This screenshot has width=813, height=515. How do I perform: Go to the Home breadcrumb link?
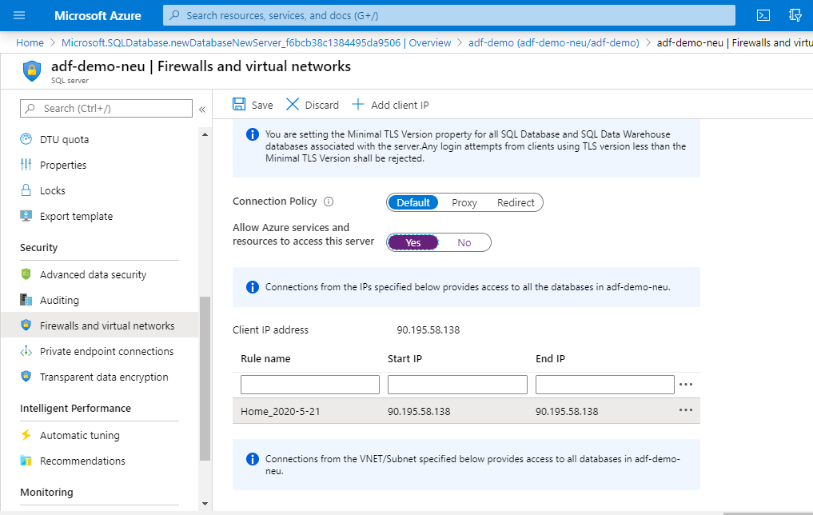pyautogui.click(x=30, y=42)
